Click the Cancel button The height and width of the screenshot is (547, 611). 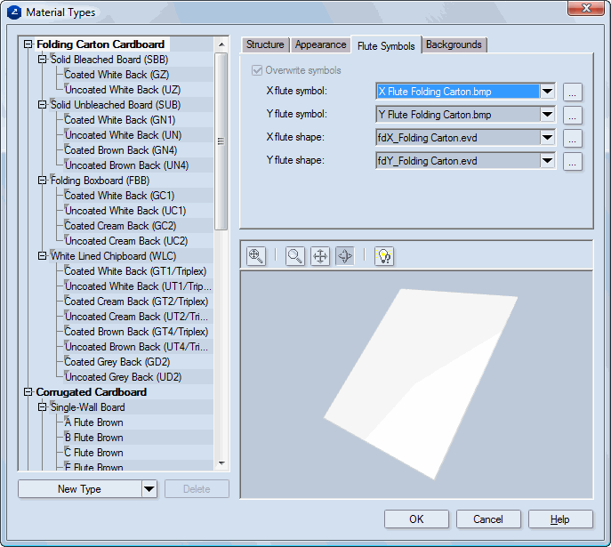(488, 519)
